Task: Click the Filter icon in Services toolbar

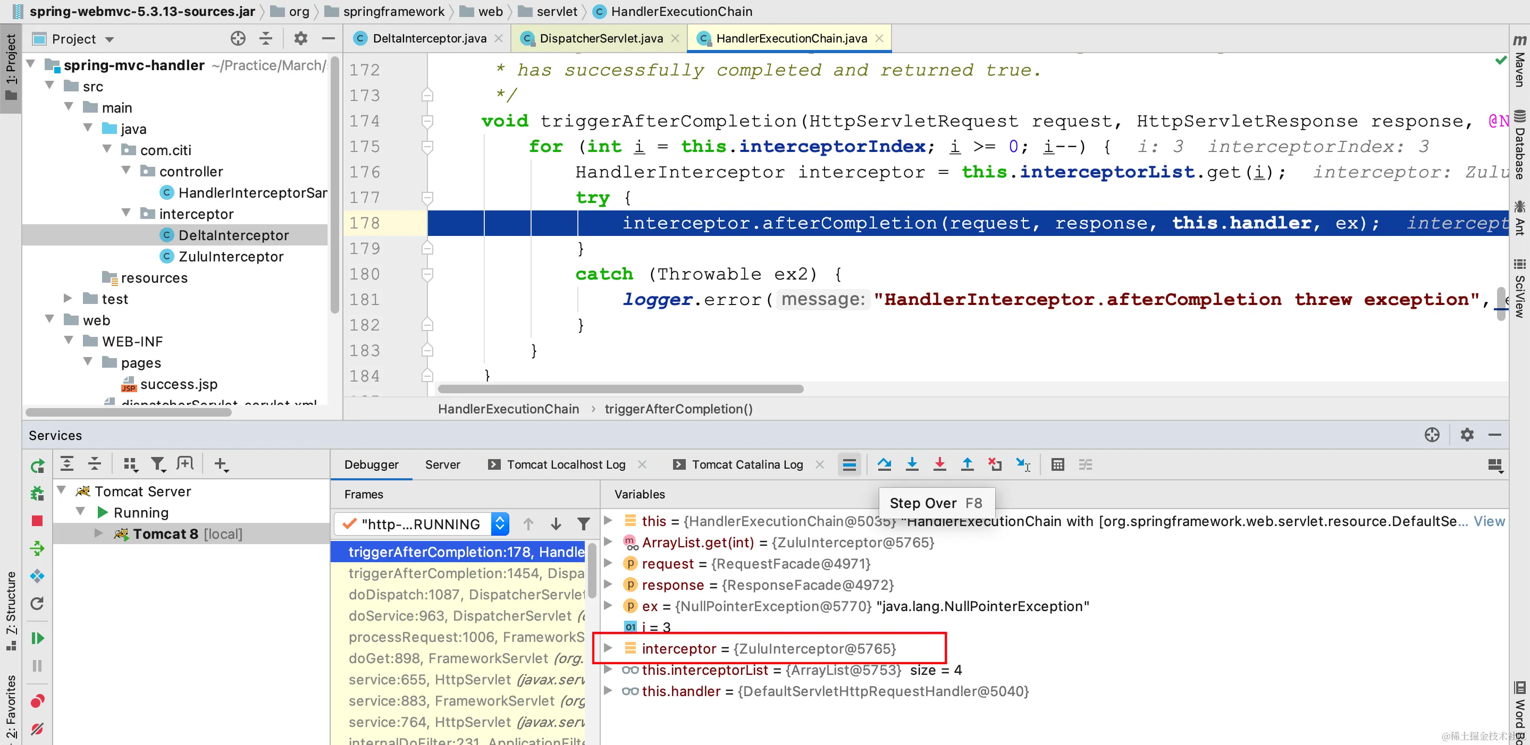Action: [x=158, y=464]
